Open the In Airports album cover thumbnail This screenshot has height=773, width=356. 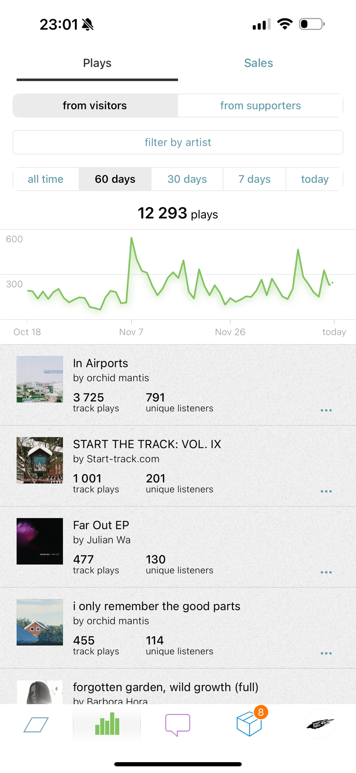pos(40,379)
